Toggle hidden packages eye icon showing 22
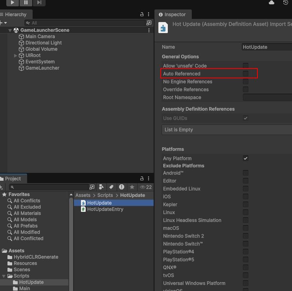This screenshot has height=291, width=292. pos(146,187)
